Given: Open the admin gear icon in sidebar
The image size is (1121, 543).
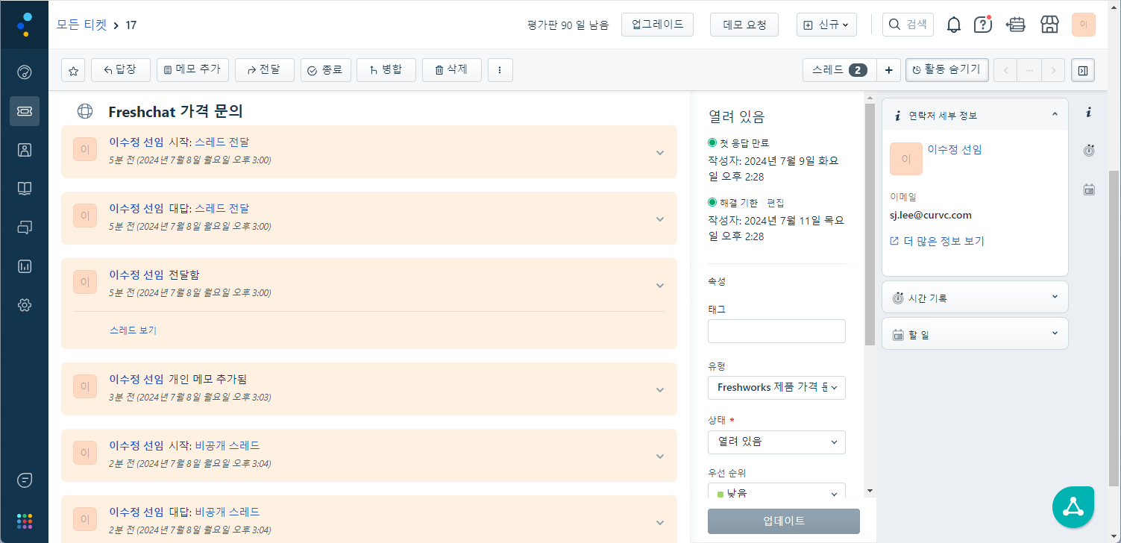Looking at the screenshot, I should coord(25,305).
